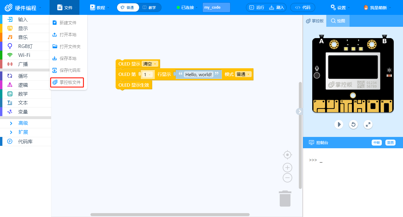403x217 pixels.
Task: Open the Wi-Fi block category
Action: [x=26, y=55]
